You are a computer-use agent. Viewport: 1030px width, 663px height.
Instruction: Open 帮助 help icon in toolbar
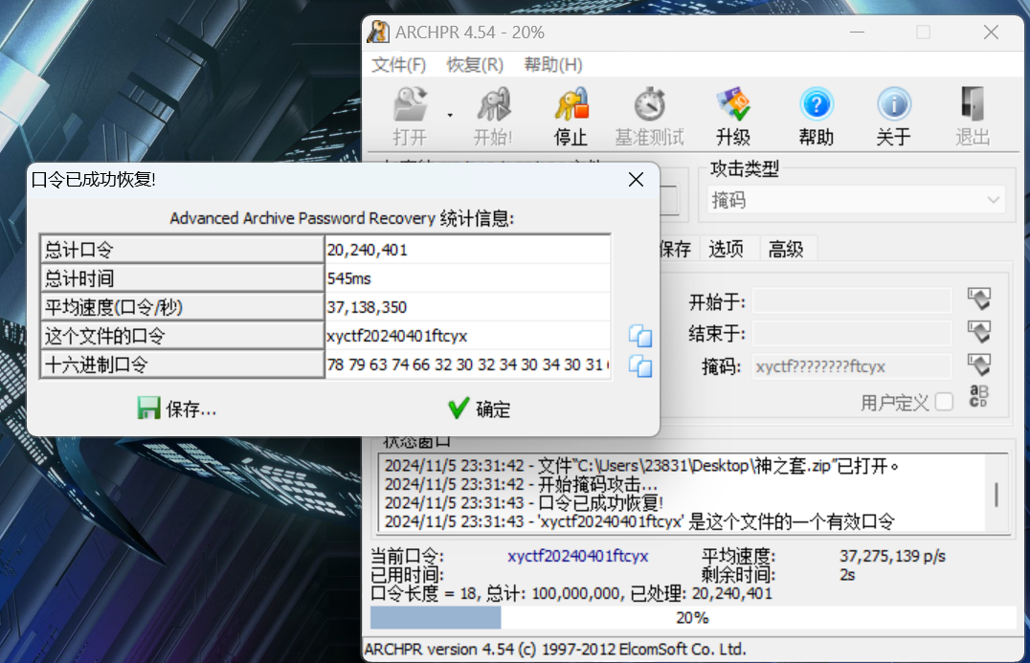pyautogui.click(x=816, y=116)
